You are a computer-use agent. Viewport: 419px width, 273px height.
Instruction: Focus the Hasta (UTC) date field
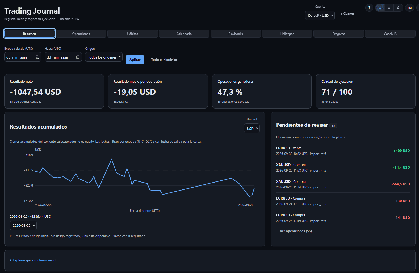63,57
